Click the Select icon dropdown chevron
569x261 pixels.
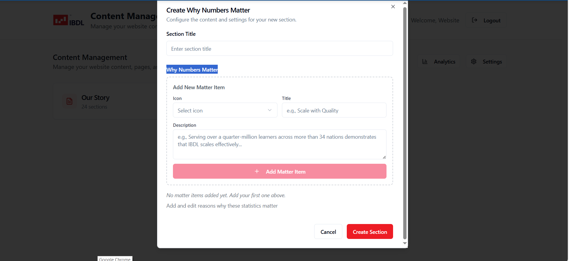coord(270,110)
